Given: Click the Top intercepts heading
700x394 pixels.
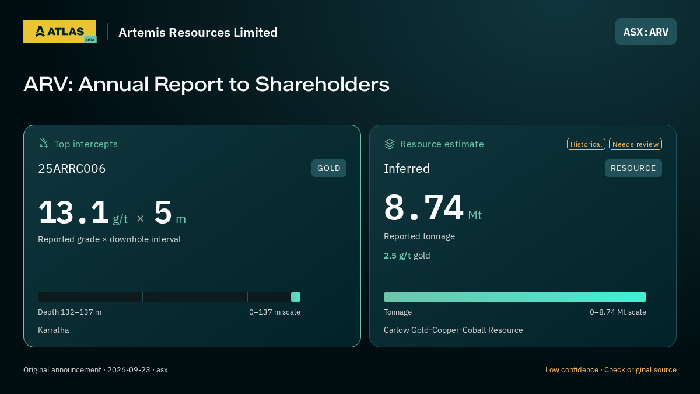Looking at the screenshot, I should (86, 144).
